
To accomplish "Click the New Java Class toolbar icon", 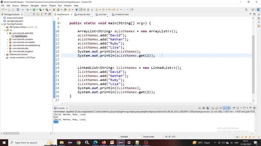I will pyautogui.click(x=58, y=10).
